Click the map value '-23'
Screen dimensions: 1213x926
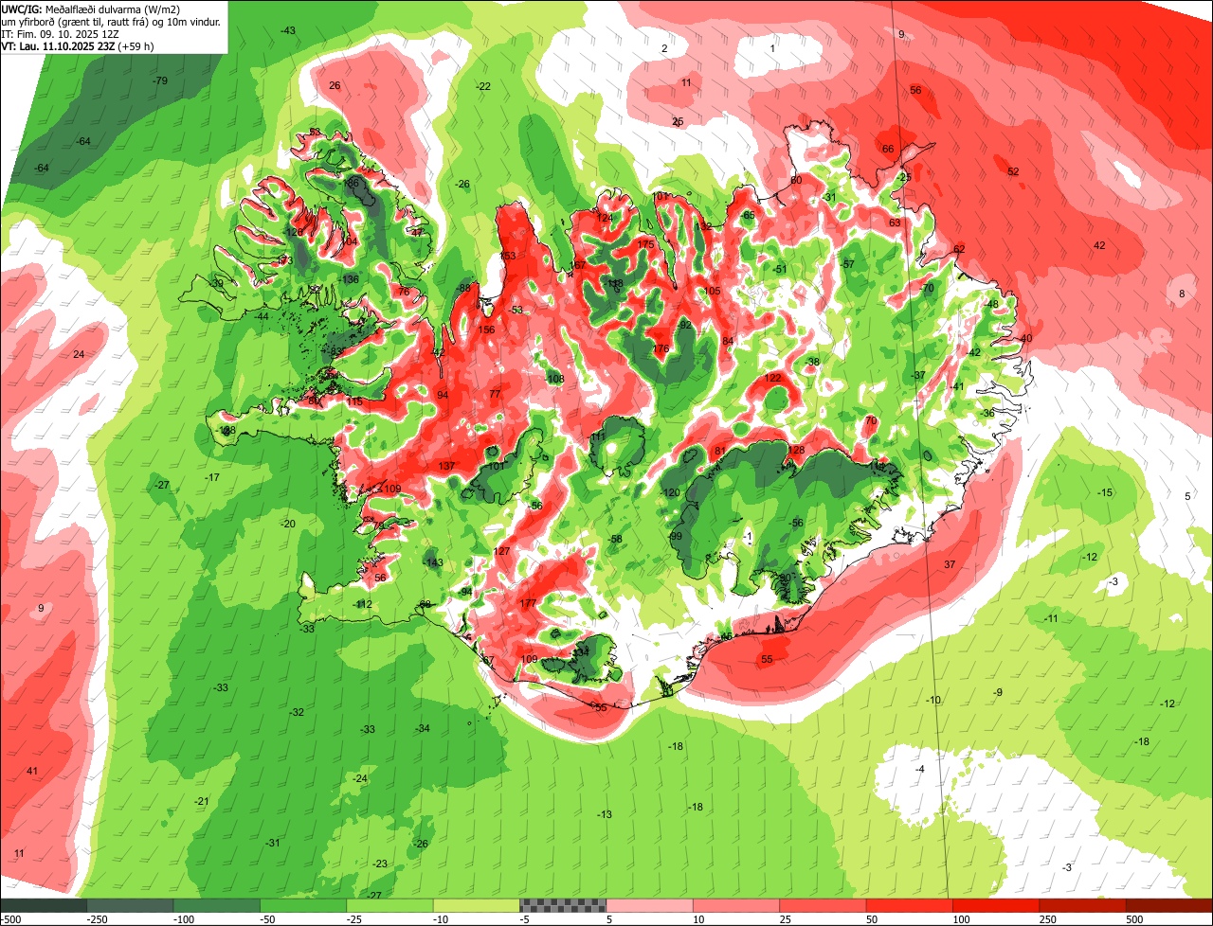380,864
